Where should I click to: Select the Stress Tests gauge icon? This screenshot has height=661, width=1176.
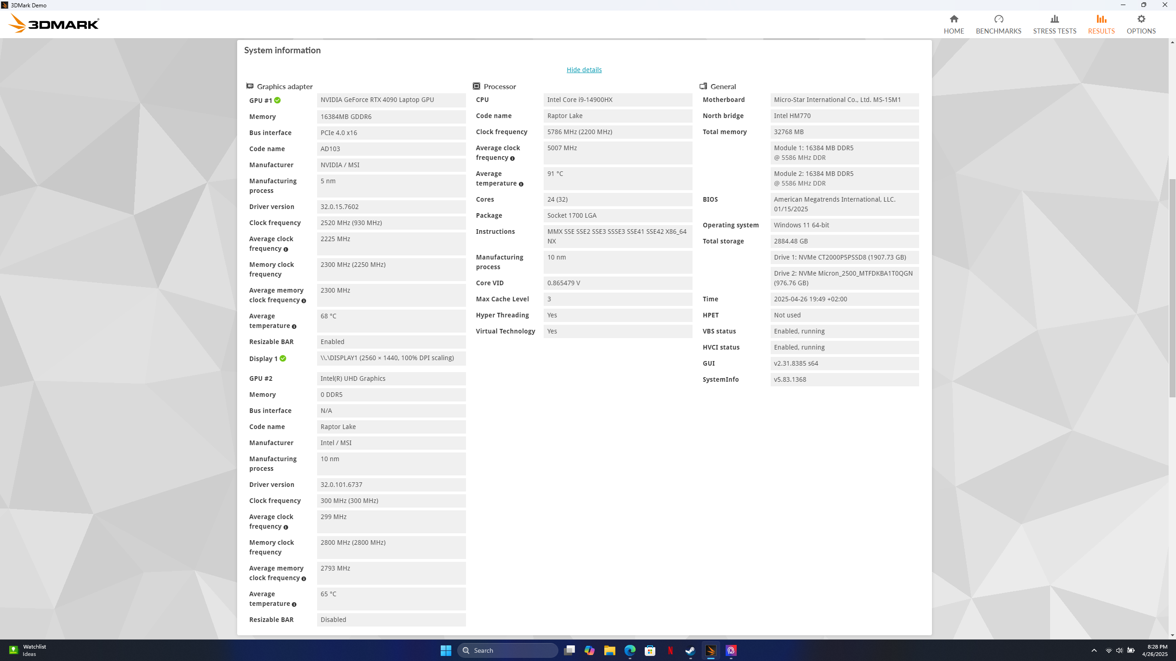pos(1054,19)
